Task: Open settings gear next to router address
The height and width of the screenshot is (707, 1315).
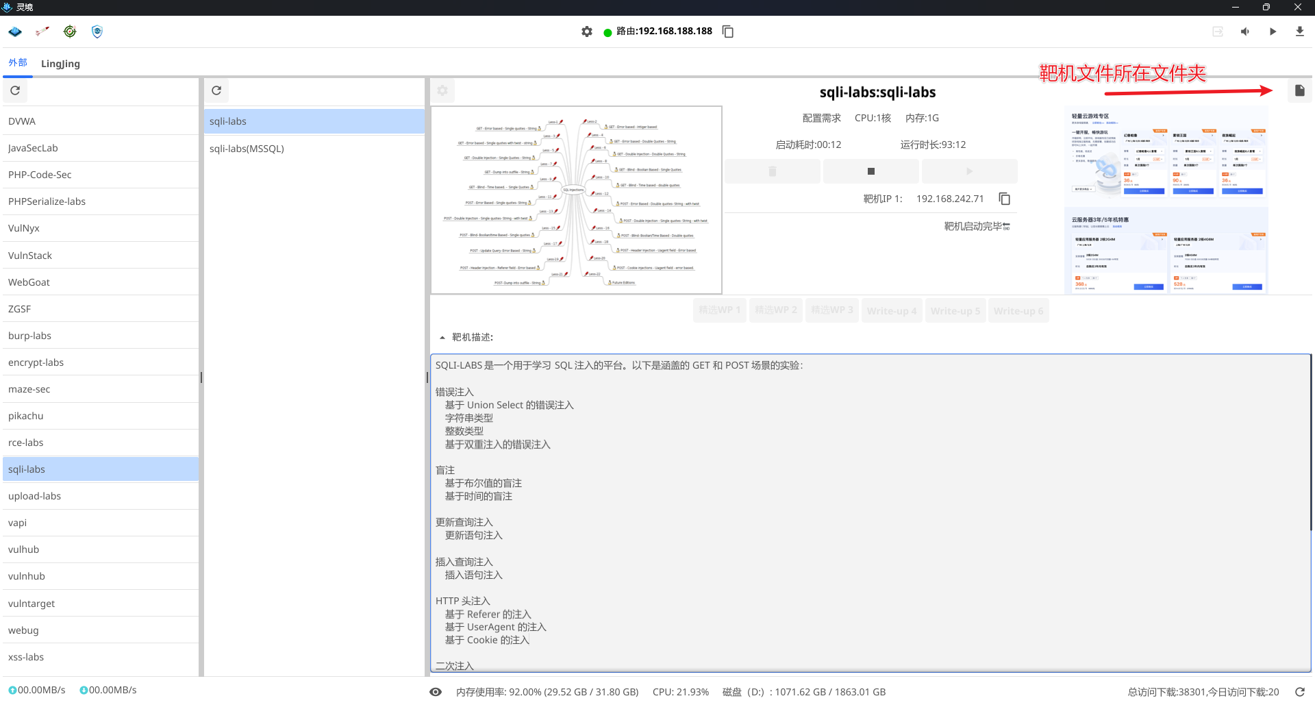Action: [587, 32]
